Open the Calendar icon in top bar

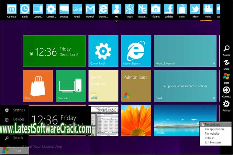12,9
